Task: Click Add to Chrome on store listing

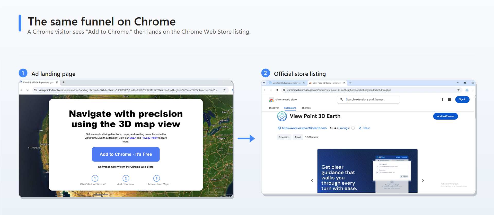Action: click(x=446, y=116)
